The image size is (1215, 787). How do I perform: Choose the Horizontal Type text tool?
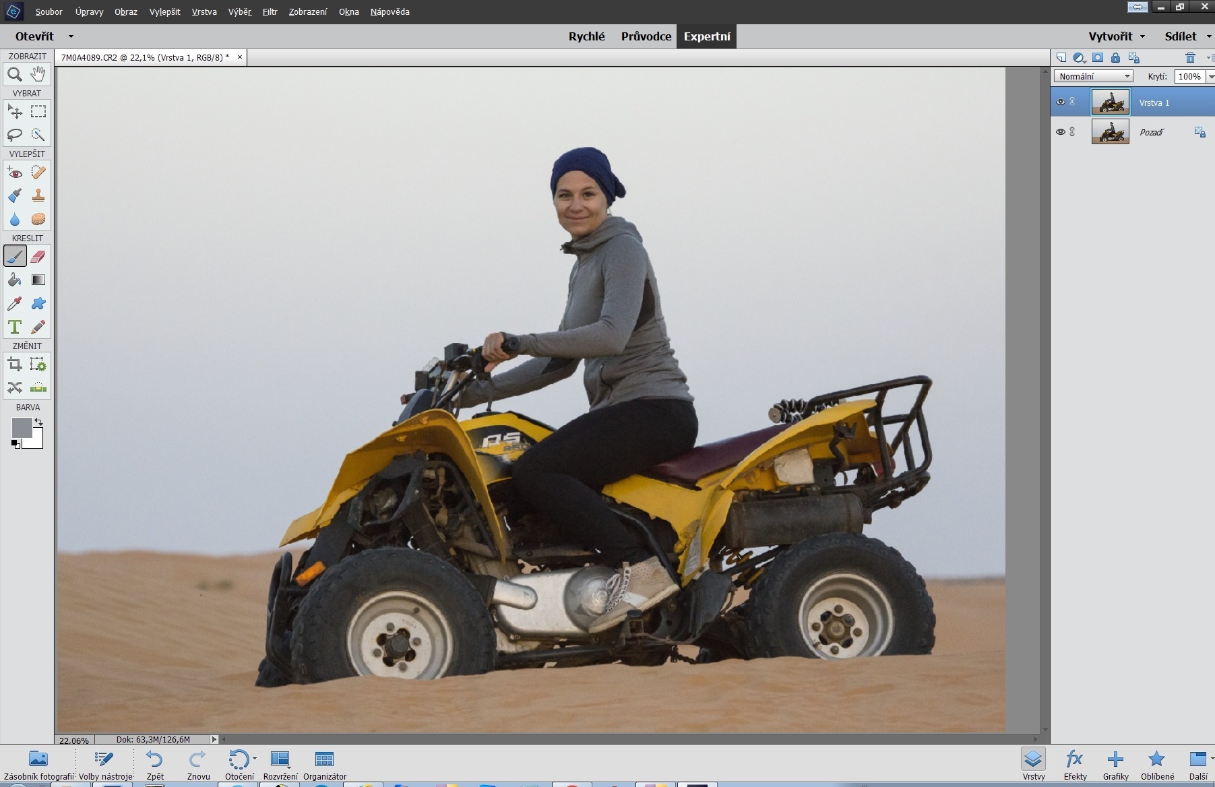coord(15,327)
